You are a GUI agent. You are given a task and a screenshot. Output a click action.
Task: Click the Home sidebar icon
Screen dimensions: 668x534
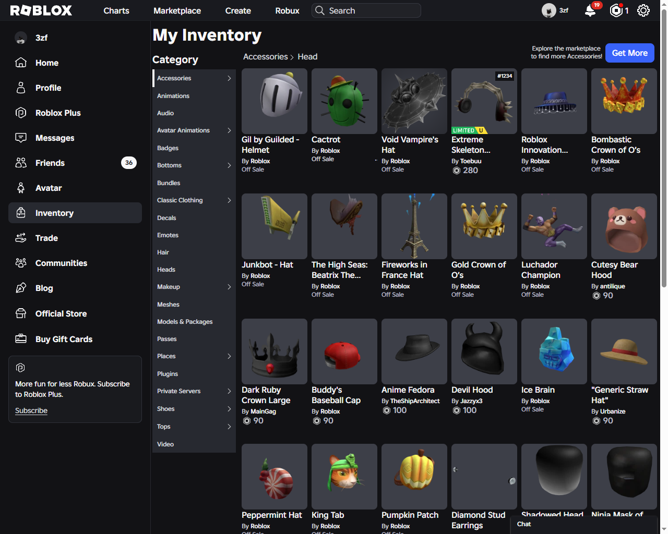click(21, 63)
